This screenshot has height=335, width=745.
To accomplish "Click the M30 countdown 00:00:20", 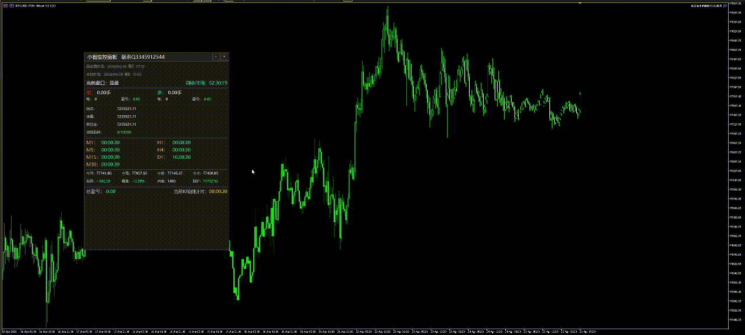I will tap(110, 165).
